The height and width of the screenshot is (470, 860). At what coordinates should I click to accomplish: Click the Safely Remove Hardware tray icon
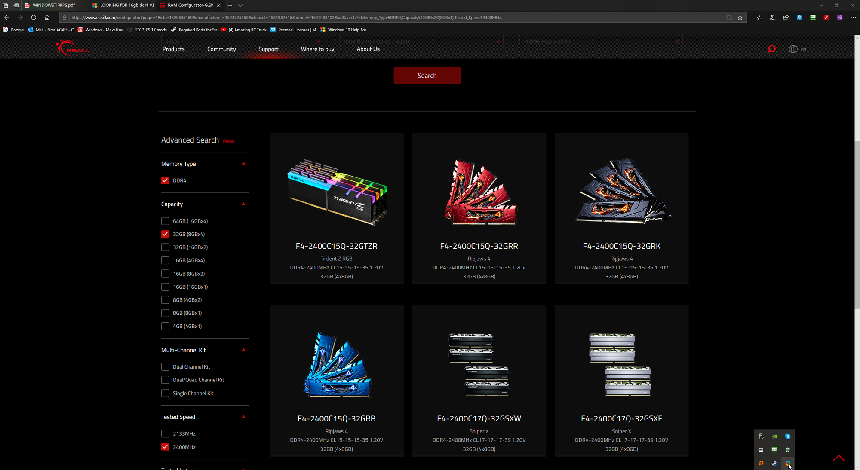[761, 436]
